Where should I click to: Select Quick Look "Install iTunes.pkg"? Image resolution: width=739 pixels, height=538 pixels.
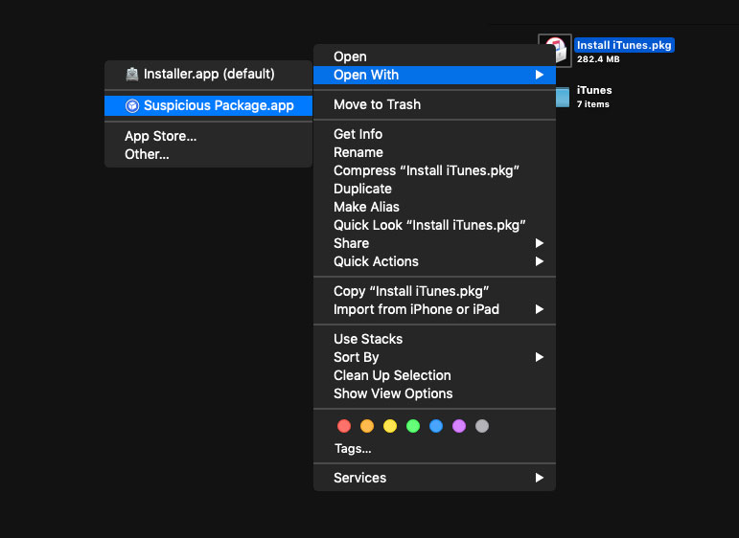[x=434, y=225]
